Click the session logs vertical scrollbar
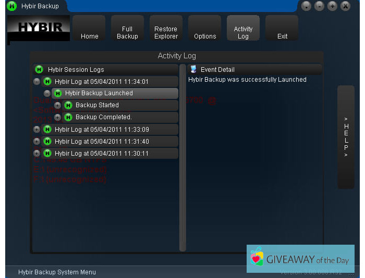 tap(182, 156)
